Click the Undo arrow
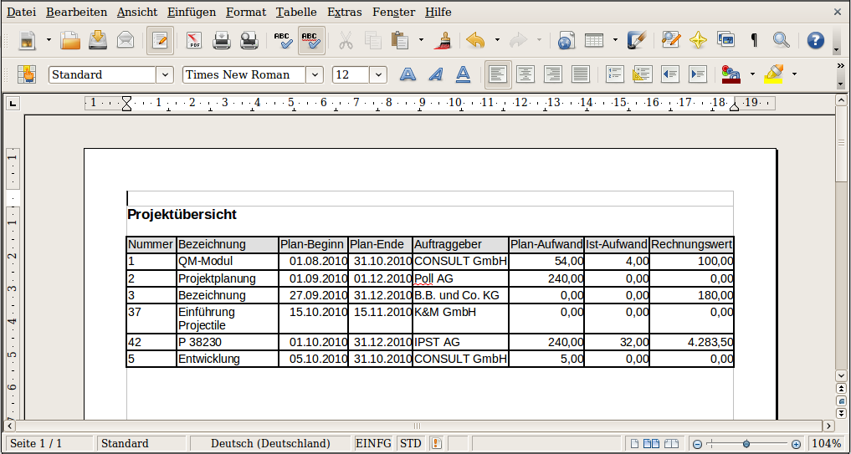 click(476, 41)
